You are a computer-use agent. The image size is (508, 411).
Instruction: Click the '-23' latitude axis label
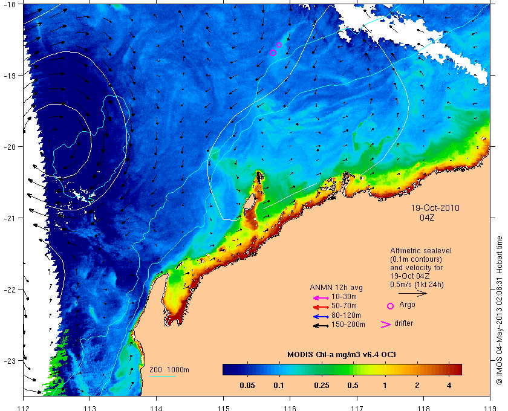pyautogui.click(x=9, y=361)
